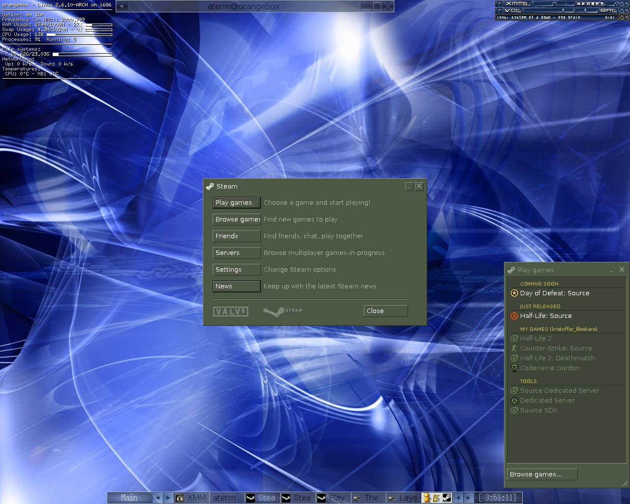Activate 'Laye' task in the taskbar
This screenshot has height=504, width=630.
pos(403,498)
